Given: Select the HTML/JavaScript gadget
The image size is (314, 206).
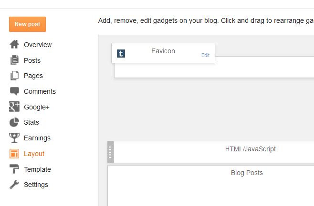Looking at the screenshot, I should [x=250, y=149].
